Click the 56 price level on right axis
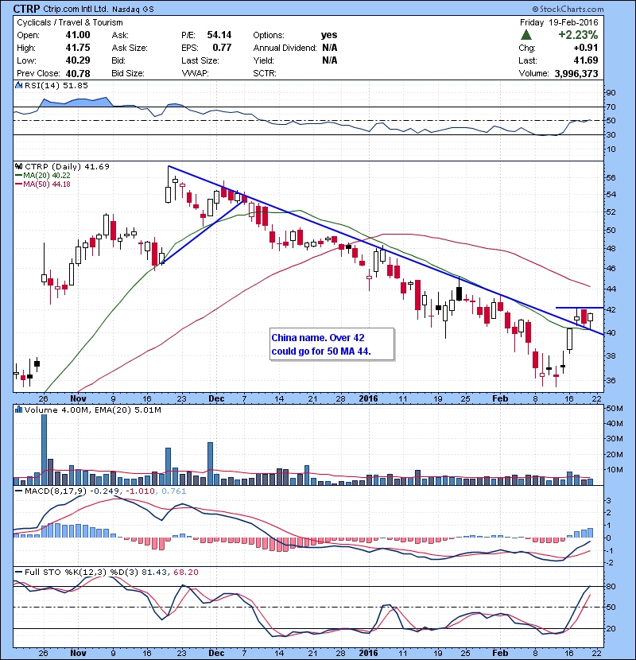 (x=611, y=177)
